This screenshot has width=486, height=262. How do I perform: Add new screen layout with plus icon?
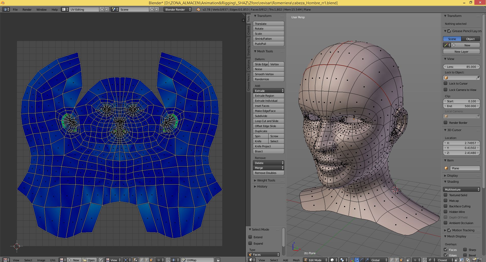(102, 9)
